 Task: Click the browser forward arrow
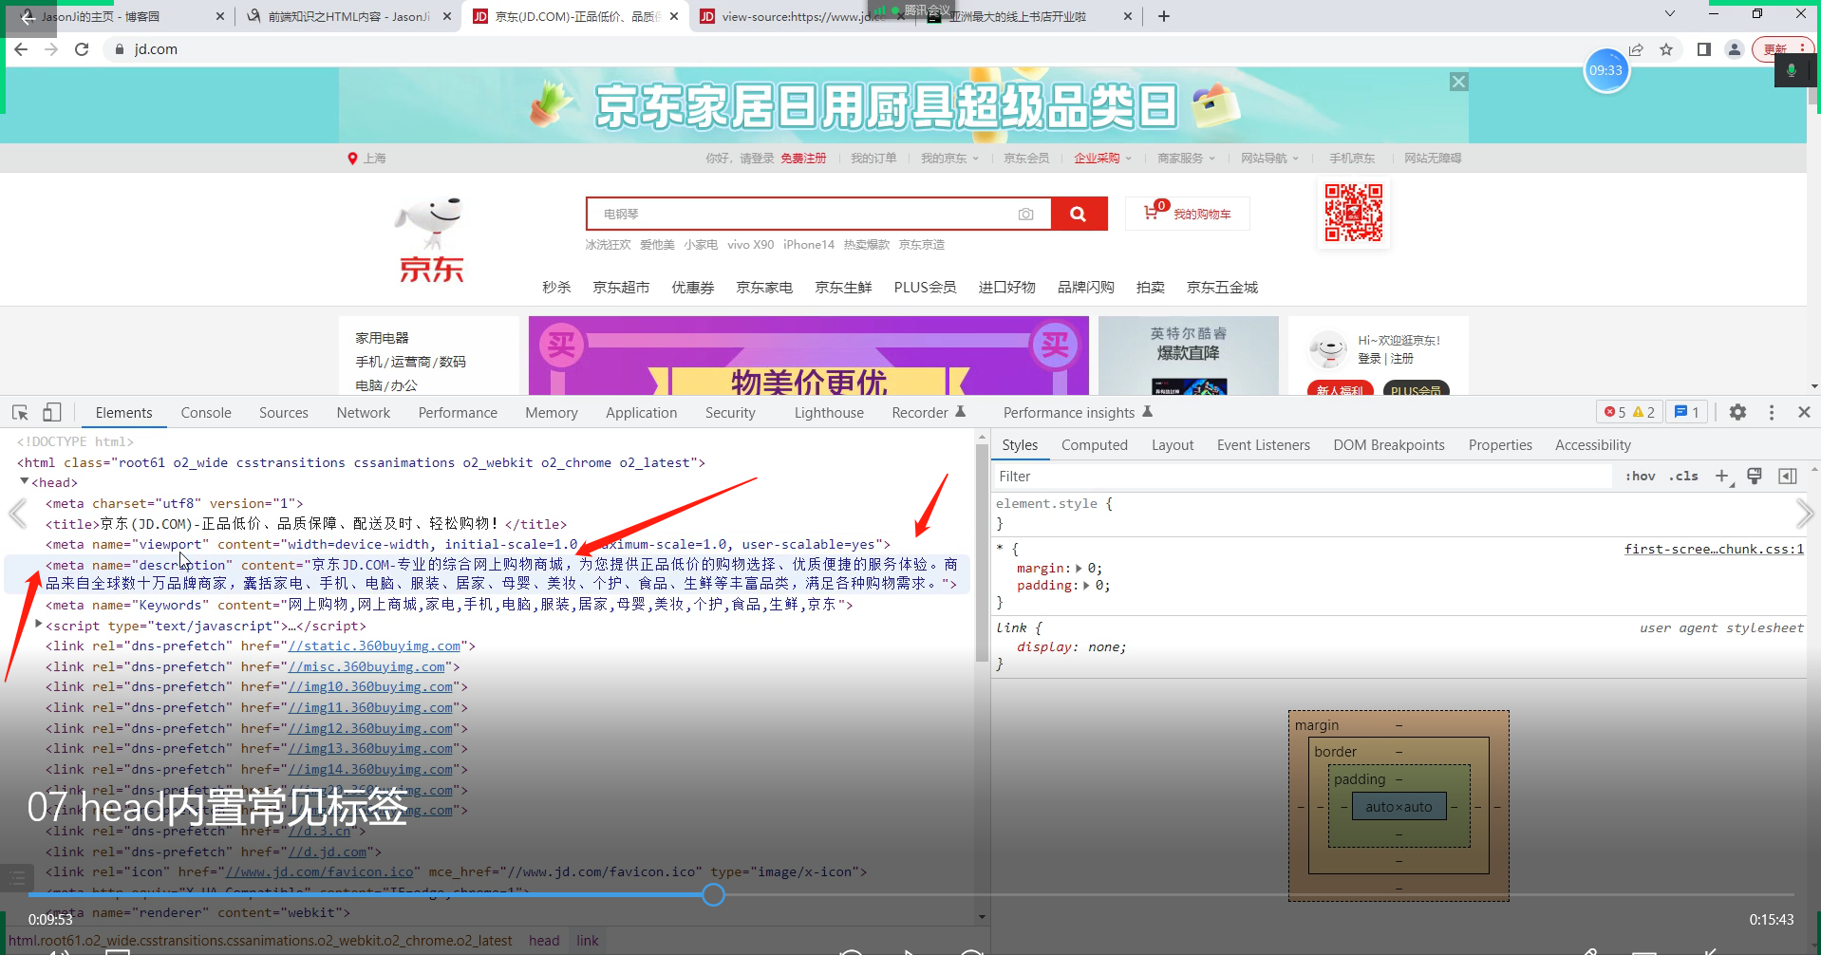pyautogui.click(x=51, y=49)
